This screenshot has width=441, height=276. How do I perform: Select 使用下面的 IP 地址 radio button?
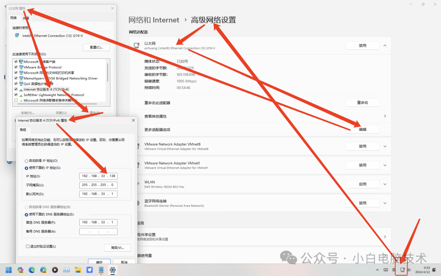[x=27, y=168]
